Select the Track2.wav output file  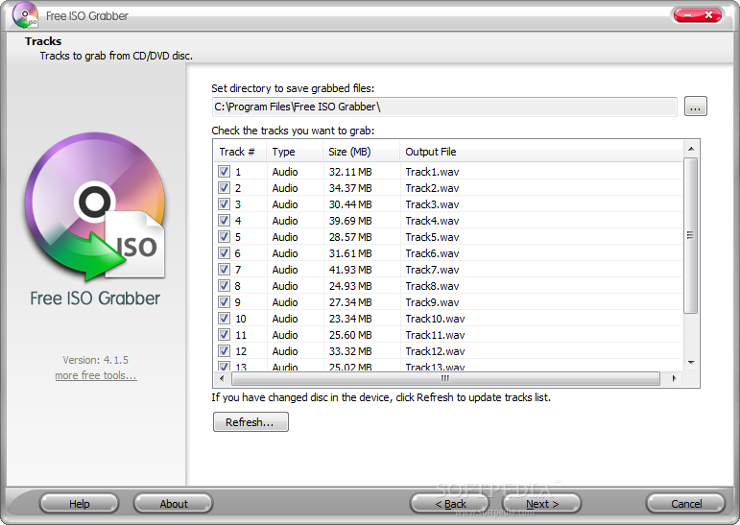tap(432, 188)
